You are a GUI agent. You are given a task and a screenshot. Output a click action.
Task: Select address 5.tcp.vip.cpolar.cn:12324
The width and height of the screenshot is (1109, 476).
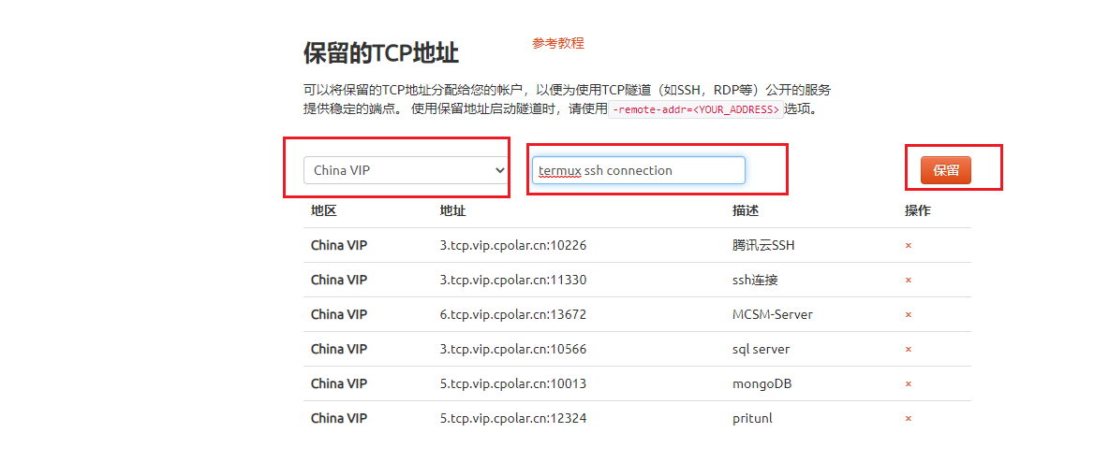tap(512, 419)
